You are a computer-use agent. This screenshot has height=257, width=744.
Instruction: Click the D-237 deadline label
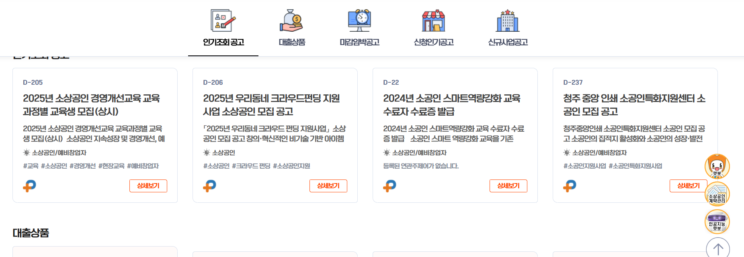(573, 82)
